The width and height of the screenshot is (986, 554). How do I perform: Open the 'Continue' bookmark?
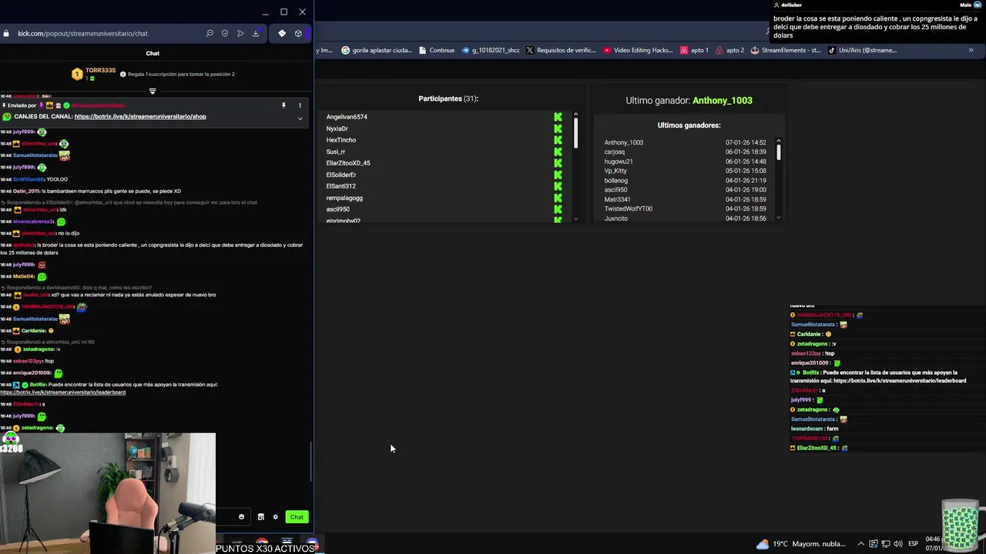tap(437, 50)
